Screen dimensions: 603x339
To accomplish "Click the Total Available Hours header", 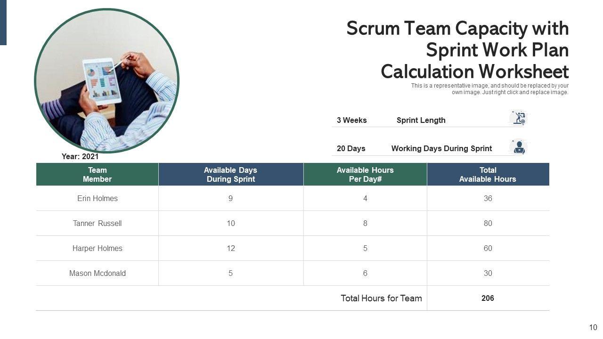I will (x=488, y=175).
